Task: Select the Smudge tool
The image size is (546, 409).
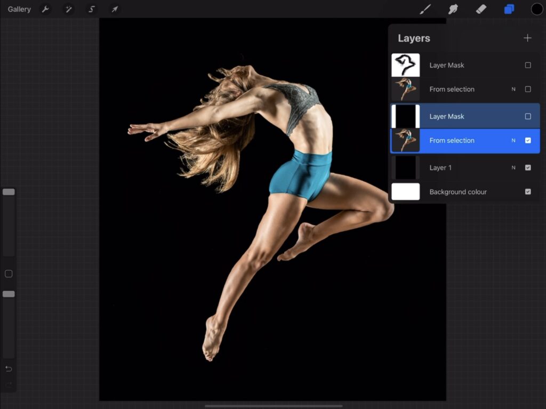Action: [453, 9]
